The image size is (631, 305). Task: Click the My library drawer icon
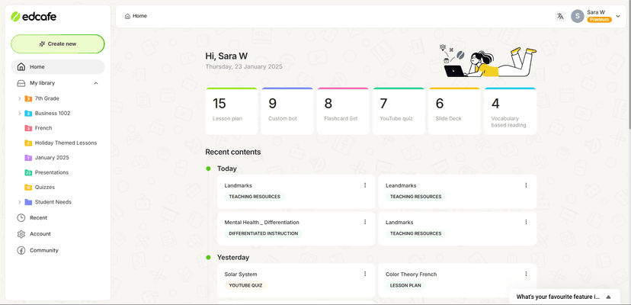point(21,83)
